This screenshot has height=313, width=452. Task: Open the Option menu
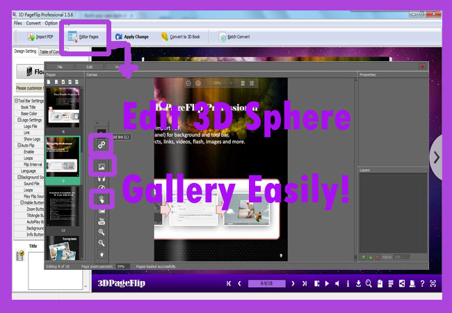tap(51, 23)
